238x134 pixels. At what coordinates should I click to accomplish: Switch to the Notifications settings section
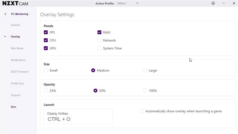[18, 60]
